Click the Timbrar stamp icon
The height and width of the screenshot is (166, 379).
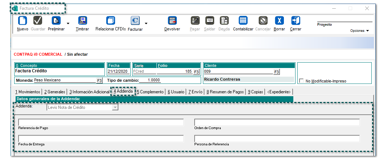point(82,21)
